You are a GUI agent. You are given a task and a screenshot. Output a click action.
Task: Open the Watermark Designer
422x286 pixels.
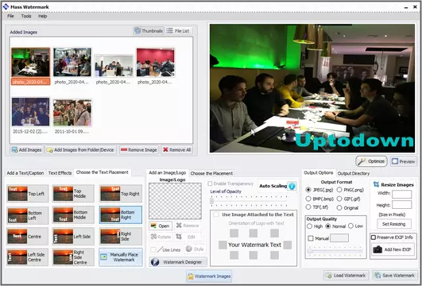coord(178,262)
